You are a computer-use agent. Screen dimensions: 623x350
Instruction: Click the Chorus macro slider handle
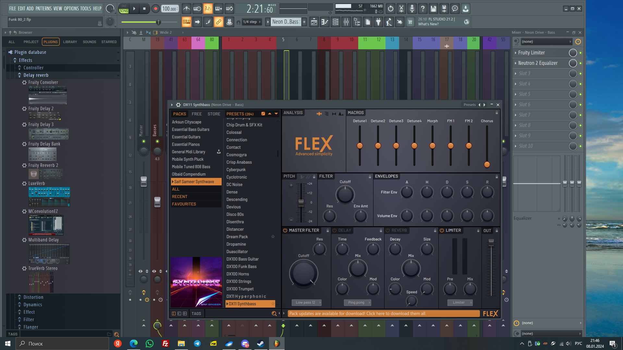(487, 165)
